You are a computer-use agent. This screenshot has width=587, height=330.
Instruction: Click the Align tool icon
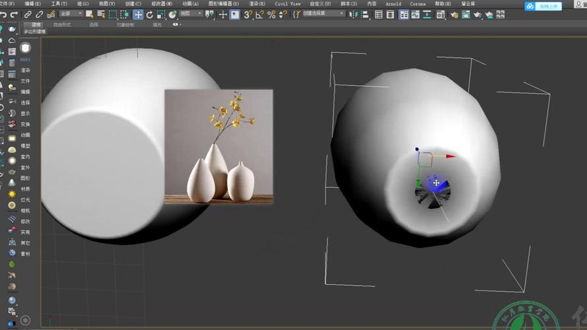tap(365, 15)
